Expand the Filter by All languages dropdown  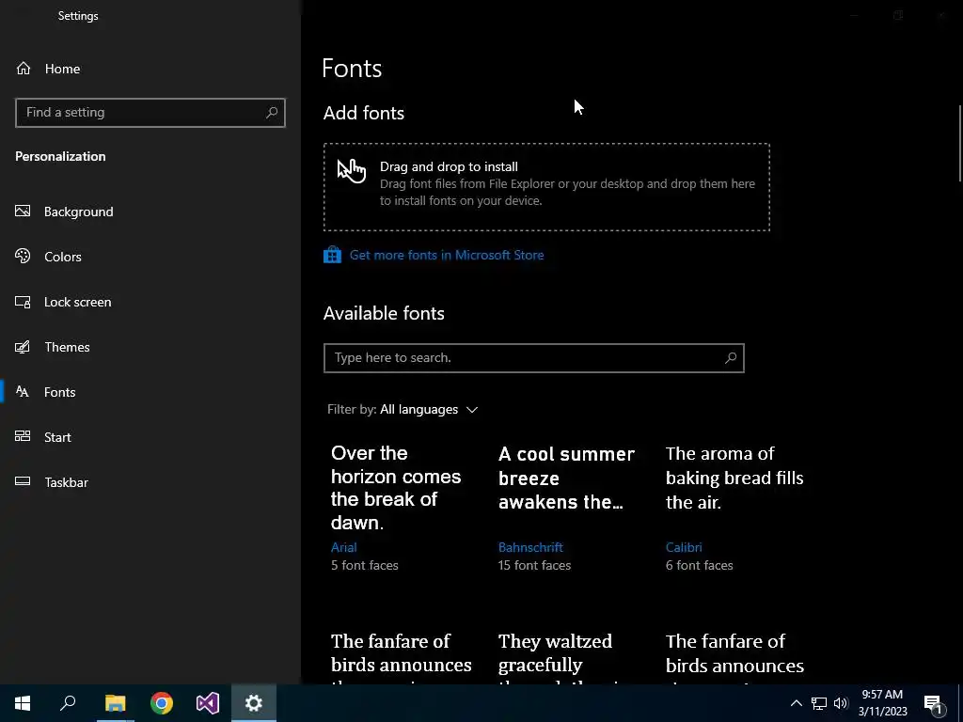coord(403,410)
